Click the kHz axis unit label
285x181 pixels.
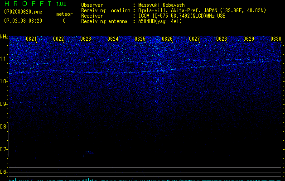pyautogui.click(x=4, y=37)
